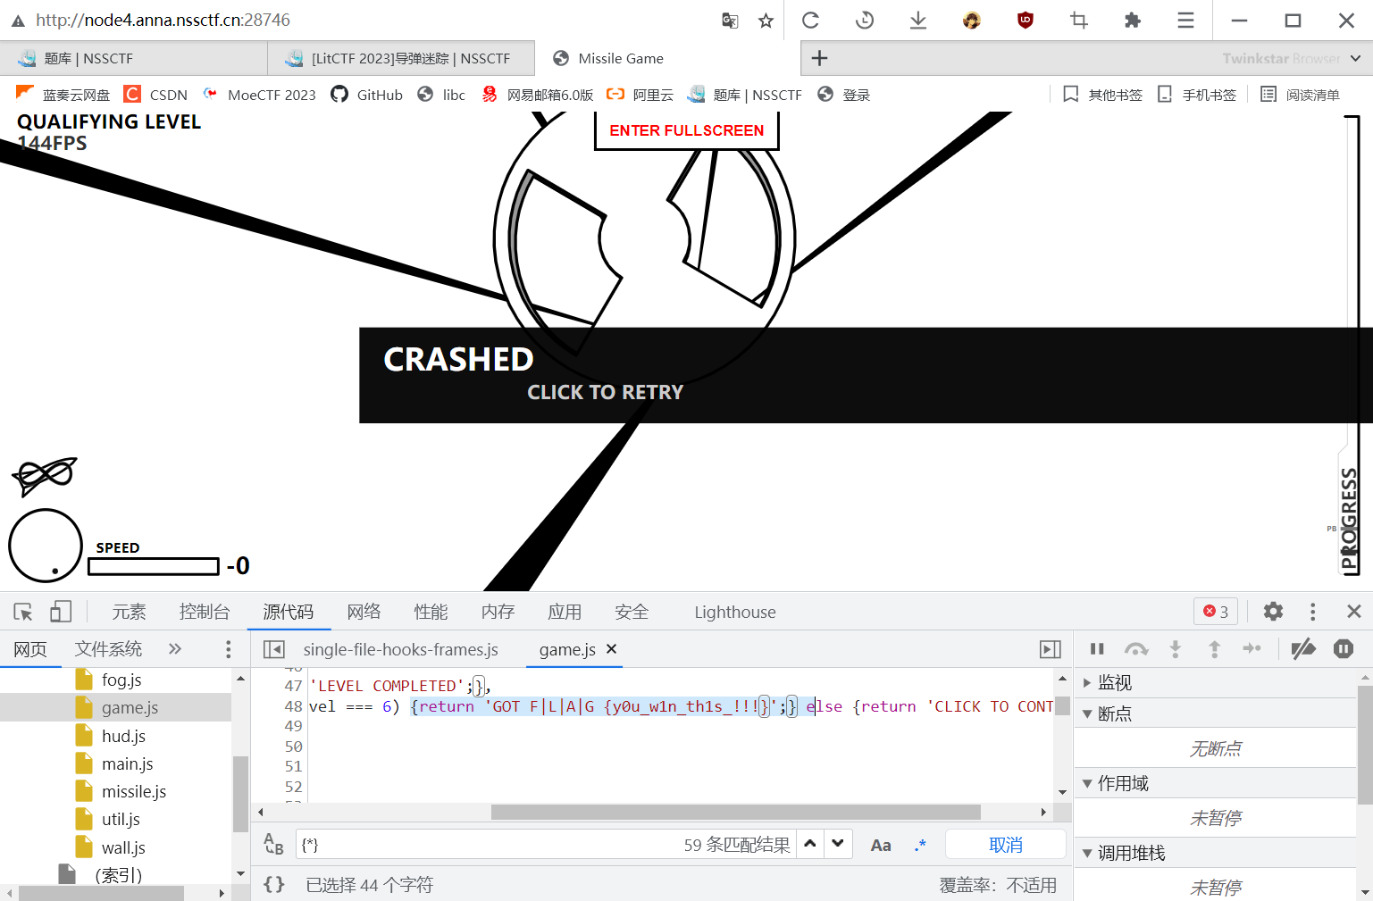Show more navigator tabs chevron
This screenshot has width=1373, height=901.
pyautogui.click(x=175, y=649)
